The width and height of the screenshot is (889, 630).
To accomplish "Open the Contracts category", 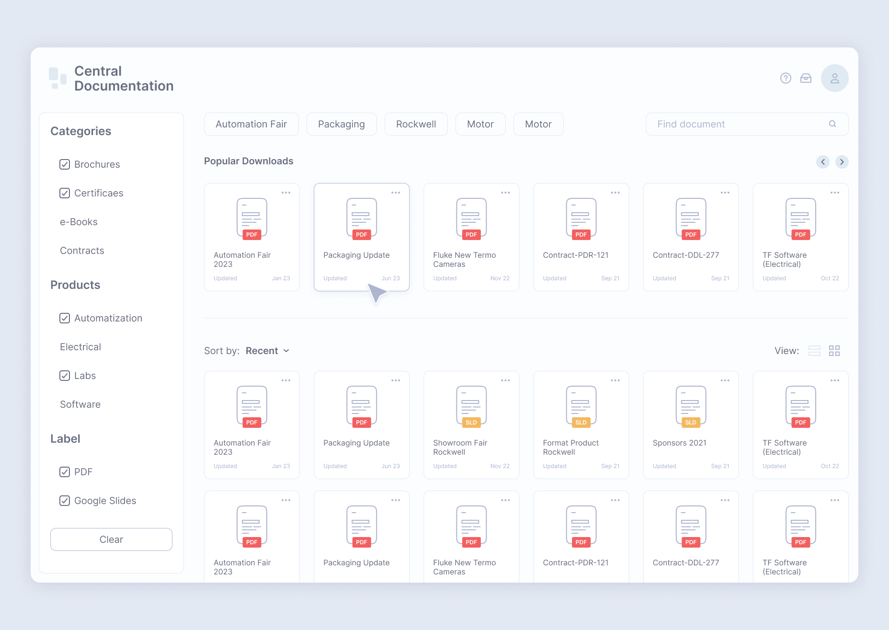I will (x=82, y=250).
